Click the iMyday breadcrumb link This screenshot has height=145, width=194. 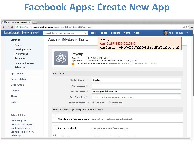click(68, 39)
